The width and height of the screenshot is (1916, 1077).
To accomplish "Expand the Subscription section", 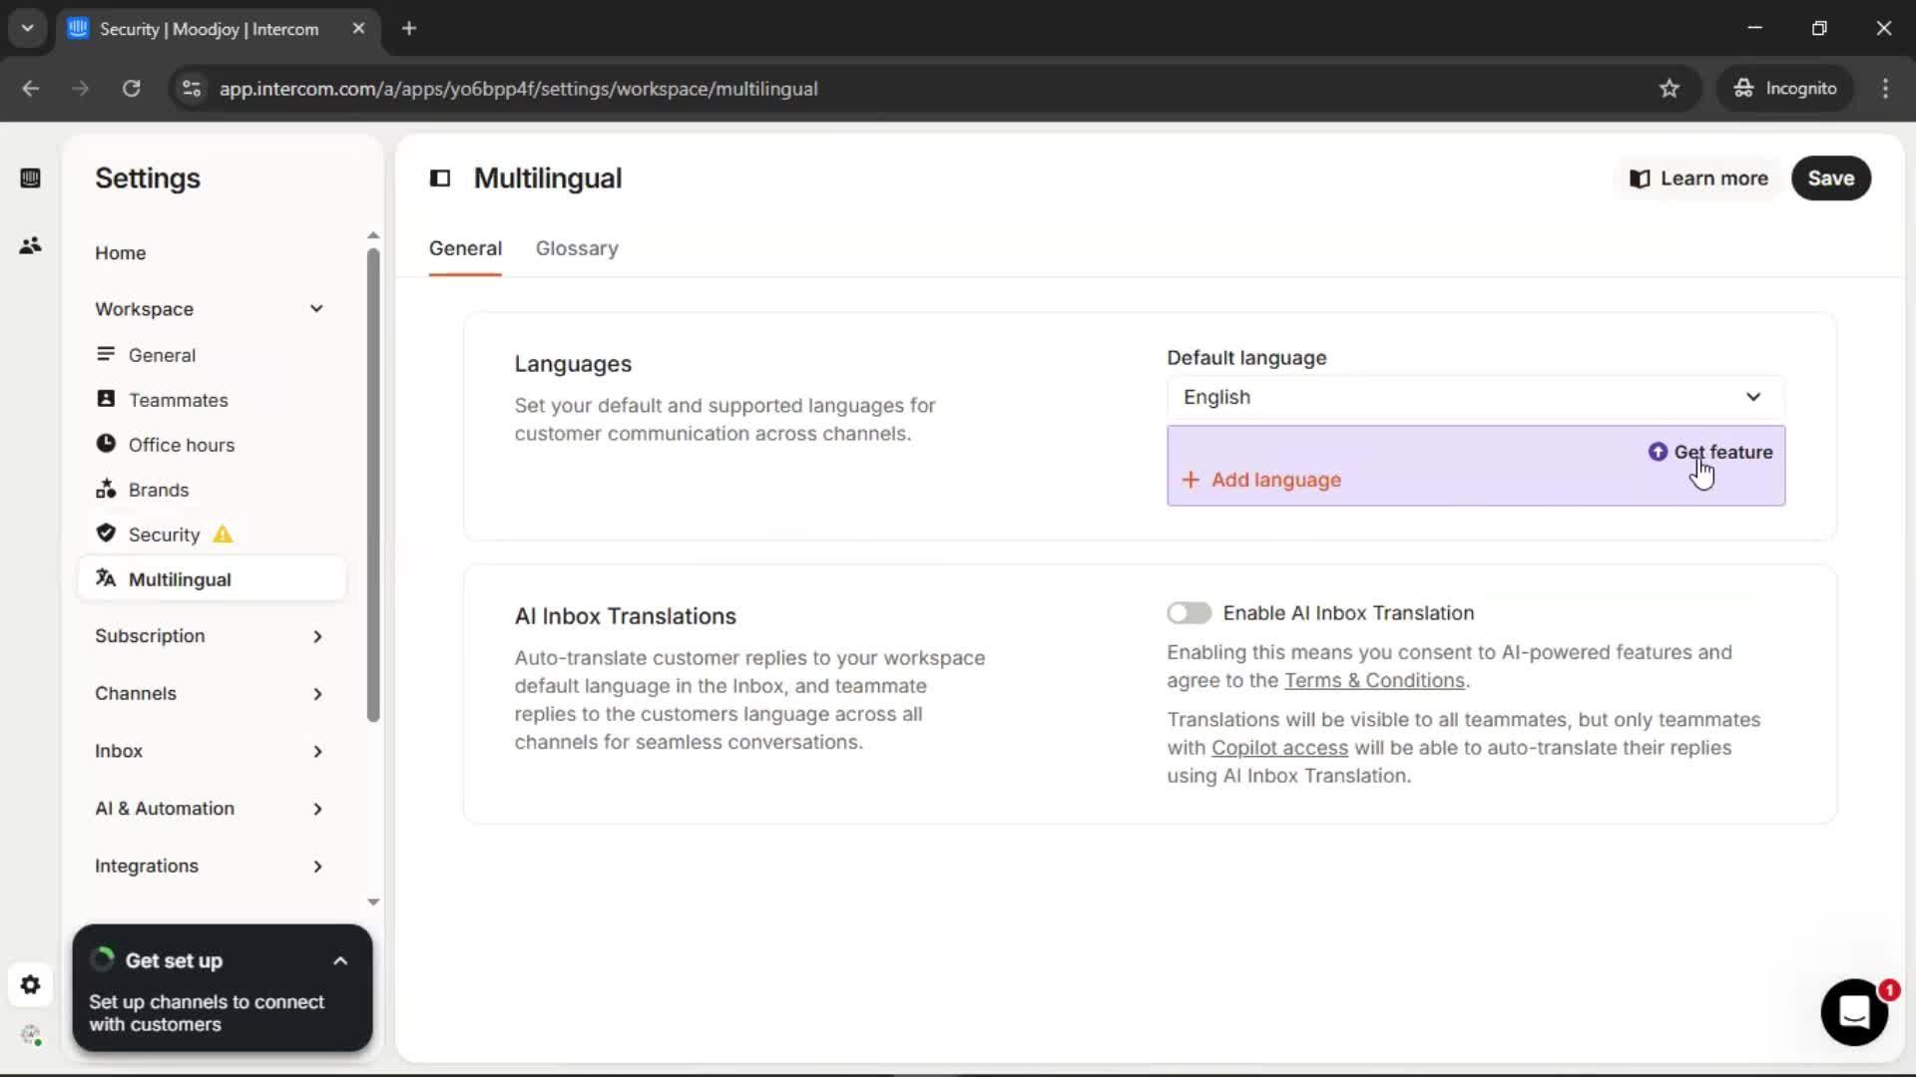I will pos(317,636).
